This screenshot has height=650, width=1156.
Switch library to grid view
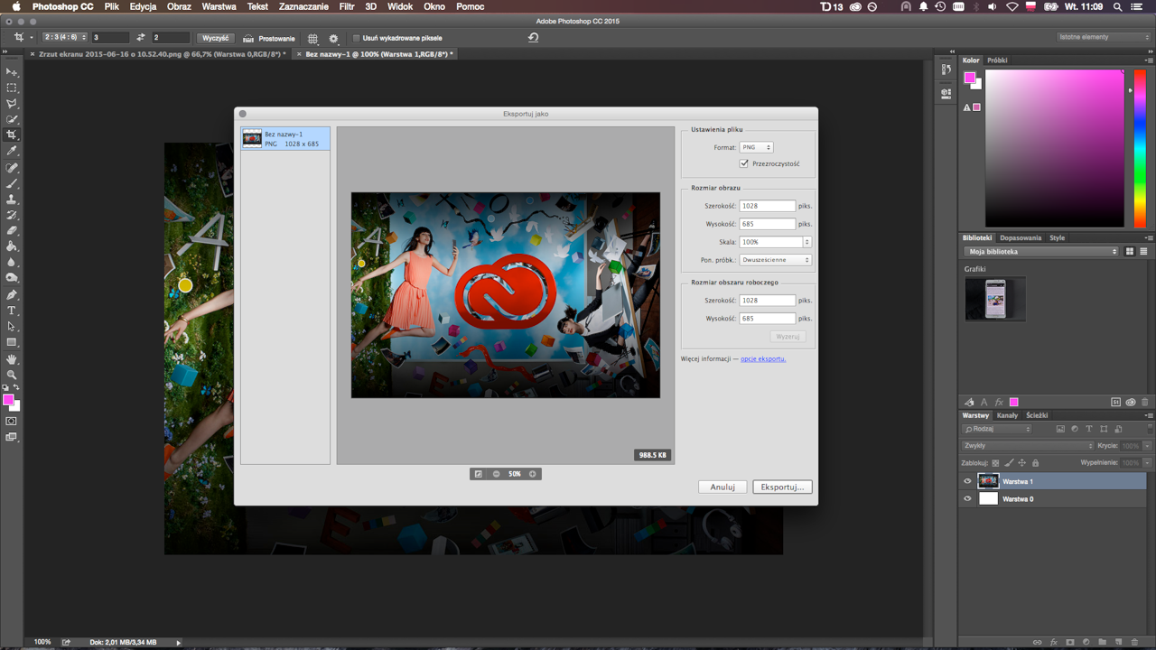click(1130, 252)
